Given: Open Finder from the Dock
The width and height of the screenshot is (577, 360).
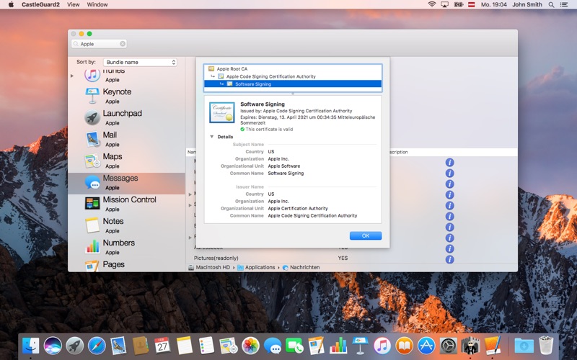Looking at the screenshot, I should tap(30, 346).
